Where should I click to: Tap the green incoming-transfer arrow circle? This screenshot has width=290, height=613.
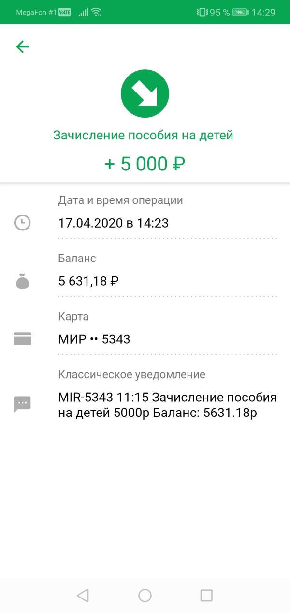point(145,93)
